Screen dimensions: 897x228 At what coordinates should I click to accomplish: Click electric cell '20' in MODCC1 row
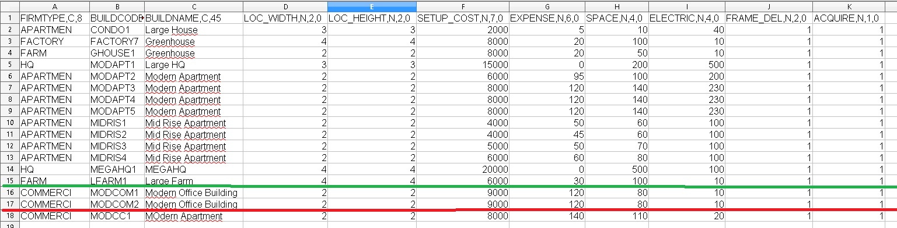click(686, 216)
